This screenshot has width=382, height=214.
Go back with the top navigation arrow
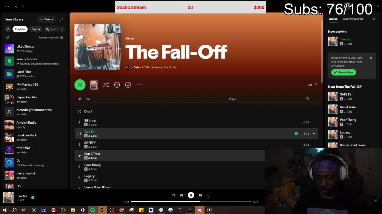16,6
